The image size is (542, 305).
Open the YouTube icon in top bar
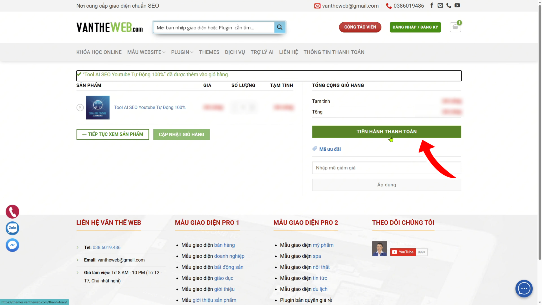(x=457, y=5)
